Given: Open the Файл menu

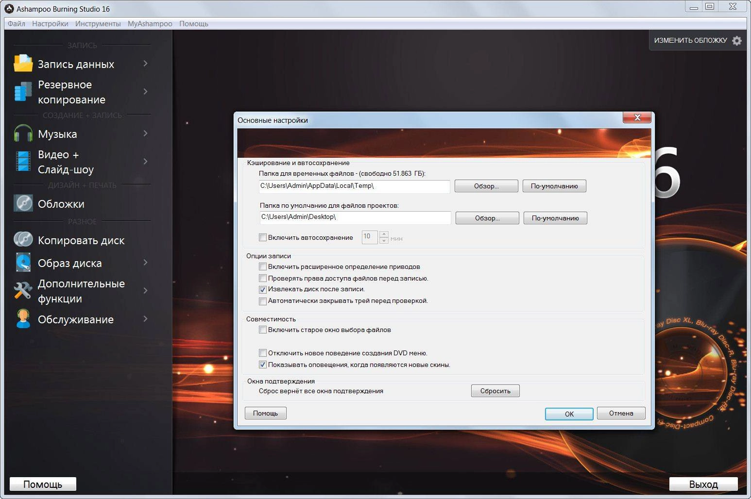Looking at the screenshot, I should 17,24.
